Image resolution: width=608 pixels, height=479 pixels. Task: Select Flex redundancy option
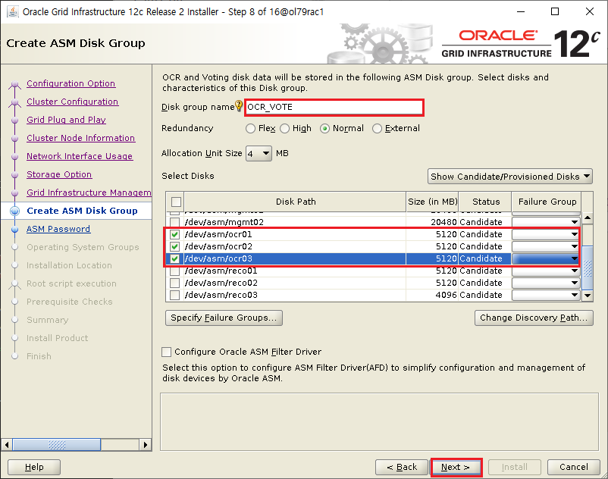tap(250, 128)
